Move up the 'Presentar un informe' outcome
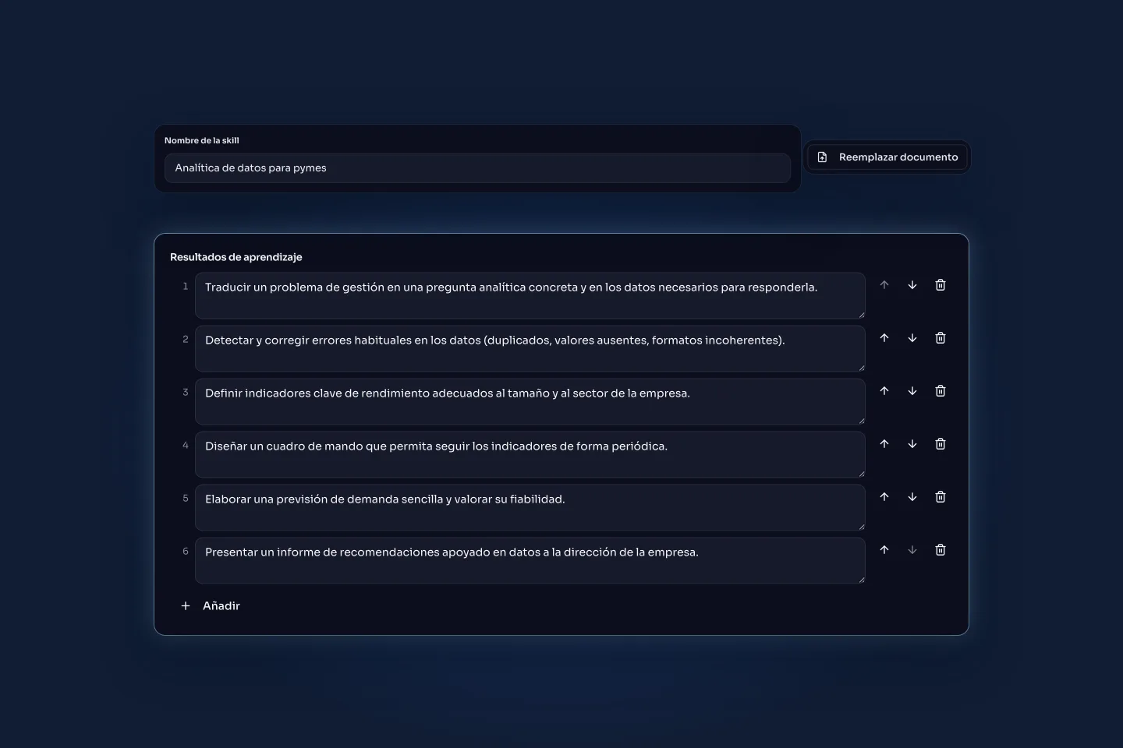This screenshot has width=1123, height=748. (x=884, y=550)
